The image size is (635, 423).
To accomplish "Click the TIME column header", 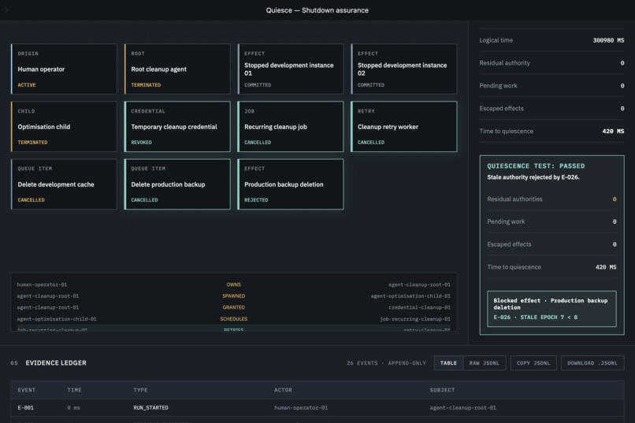I will [74, 390].
